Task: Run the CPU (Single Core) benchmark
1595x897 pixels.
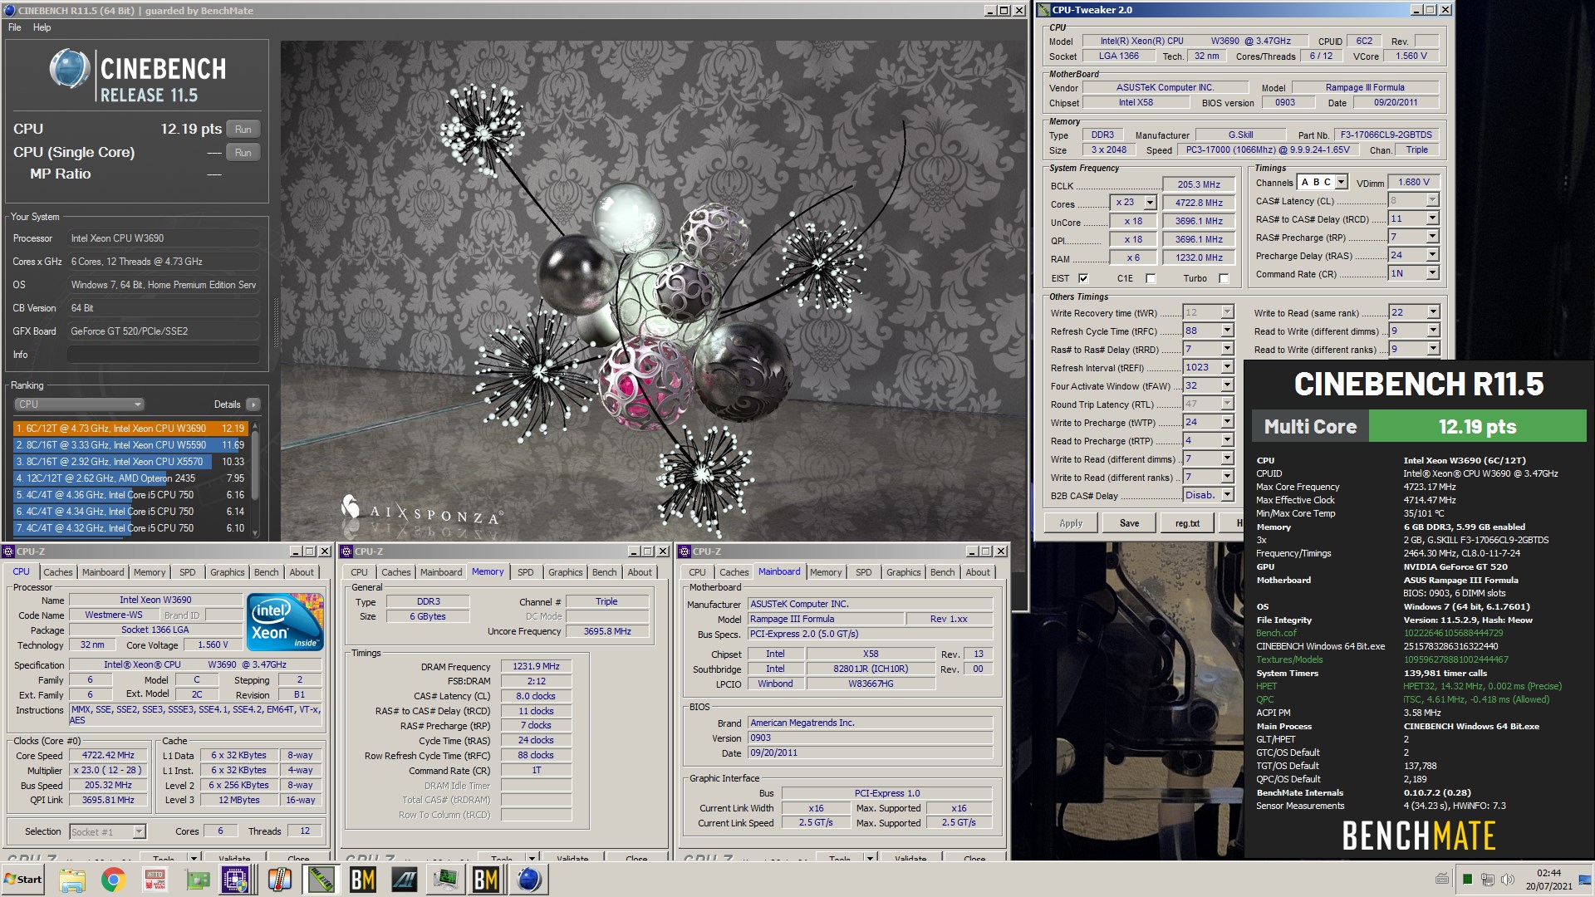Action: [243, 152]
